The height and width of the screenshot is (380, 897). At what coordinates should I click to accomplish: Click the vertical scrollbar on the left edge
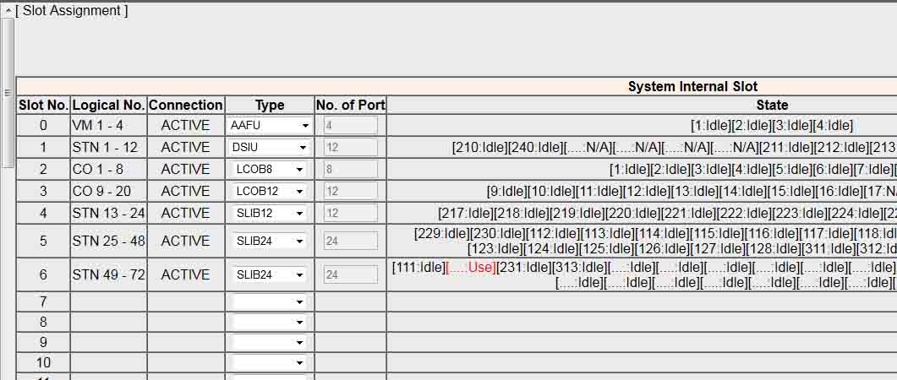[x=8, y=93]
